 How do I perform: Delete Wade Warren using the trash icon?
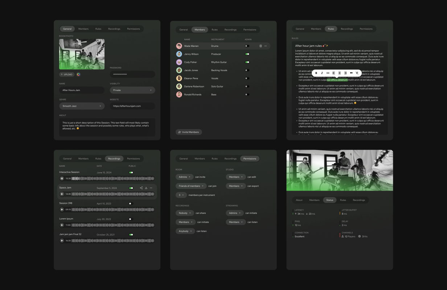coord(261,46)
